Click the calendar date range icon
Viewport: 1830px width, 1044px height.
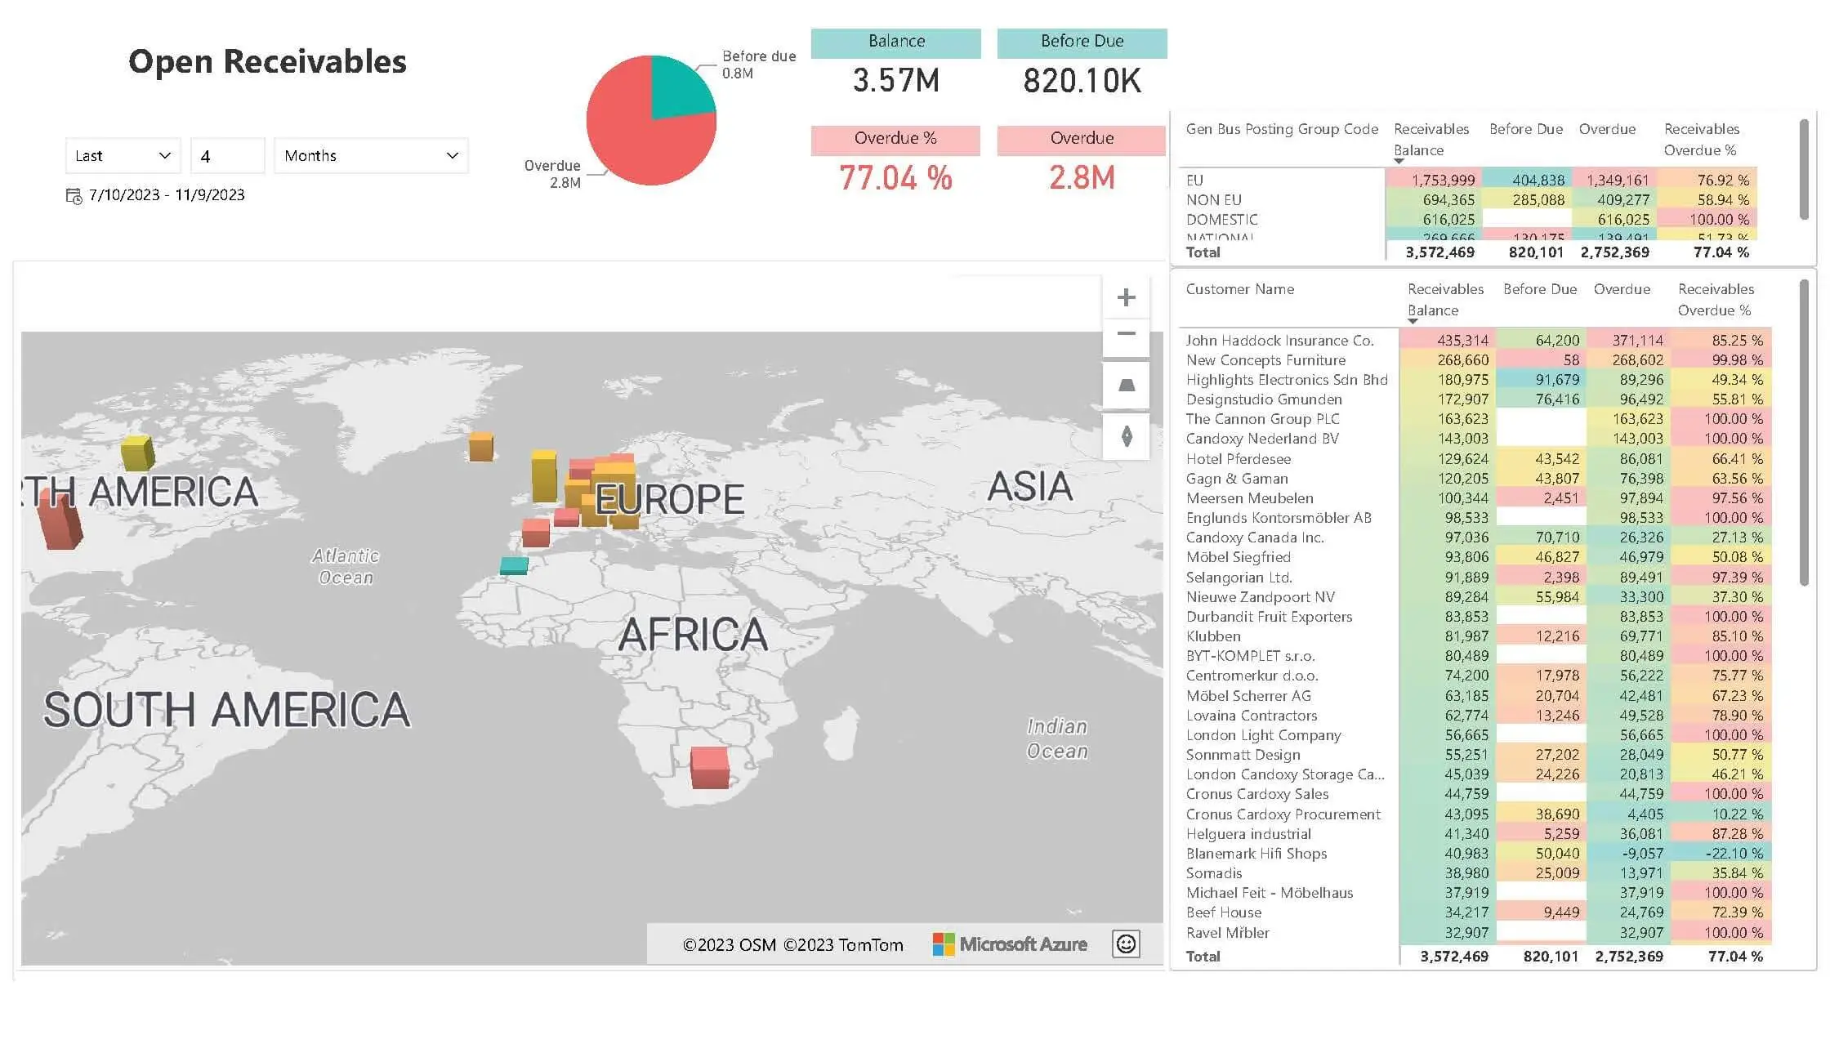tap(74, 196)
